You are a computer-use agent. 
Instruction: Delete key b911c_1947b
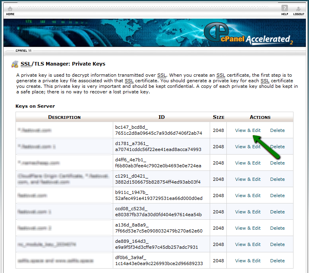(x=277, y=196)
